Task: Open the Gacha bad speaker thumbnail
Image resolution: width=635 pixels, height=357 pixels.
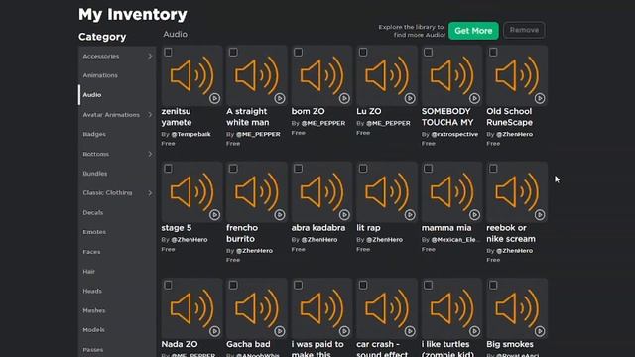Action: (x=257, y=308)
